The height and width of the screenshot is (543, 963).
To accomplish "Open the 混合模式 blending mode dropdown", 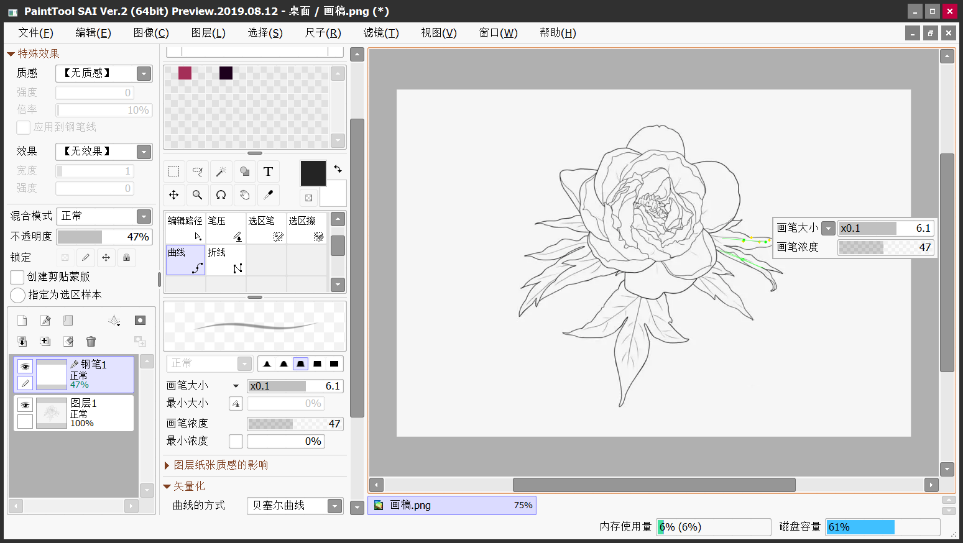I will pyautogui.click(x=144, y=216).
